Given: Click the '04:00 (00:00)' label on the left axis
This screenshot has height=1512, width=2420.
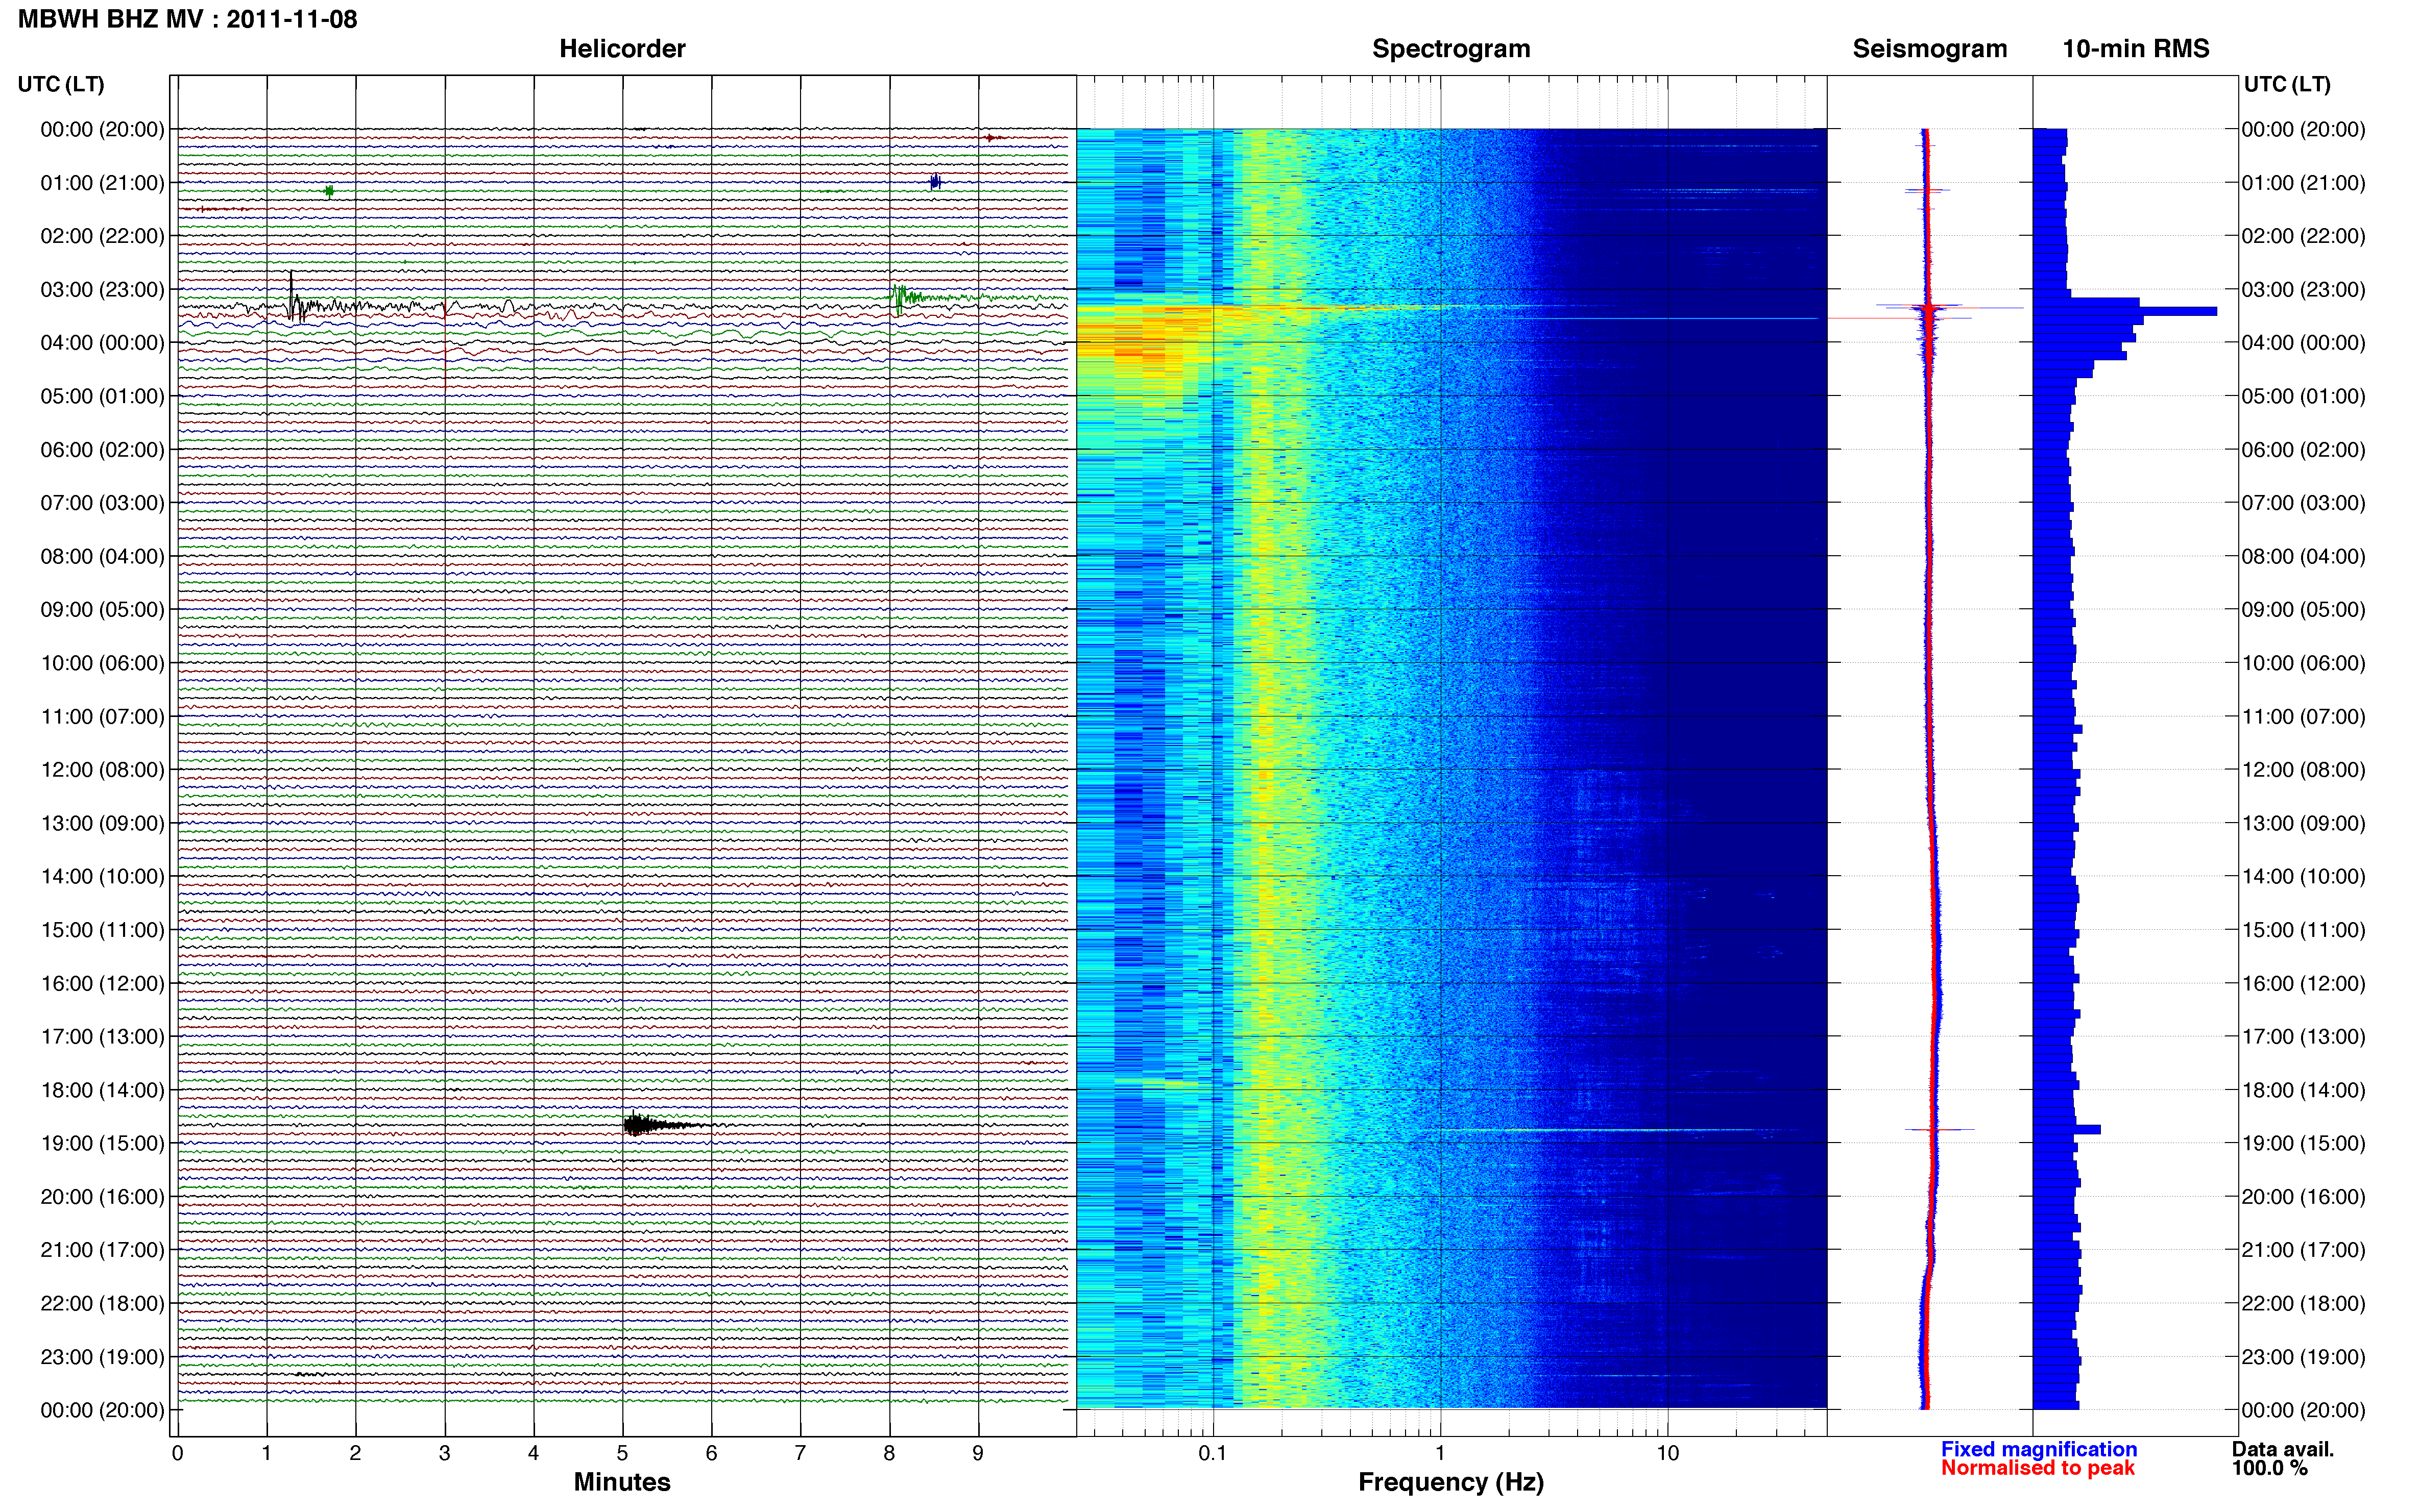Looking at the screenshot, I should 102,343.
